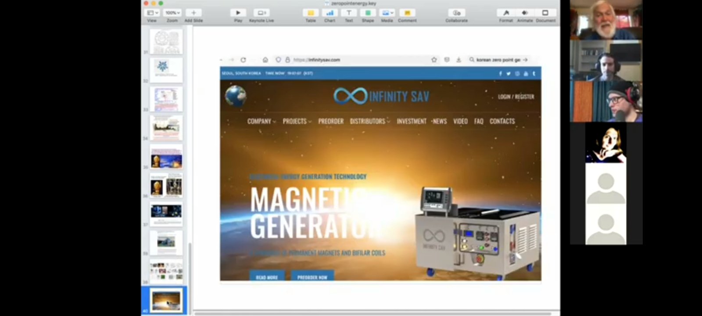Add a Text box via toolbar
The width and height of the screenshot is (702, 316).
click(x=349, y=13)
